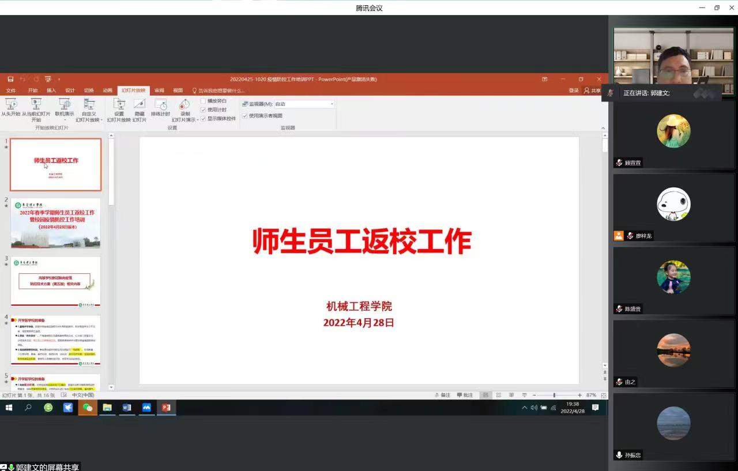Switch to slide sorter view in status bar

(x=499, y=395)
